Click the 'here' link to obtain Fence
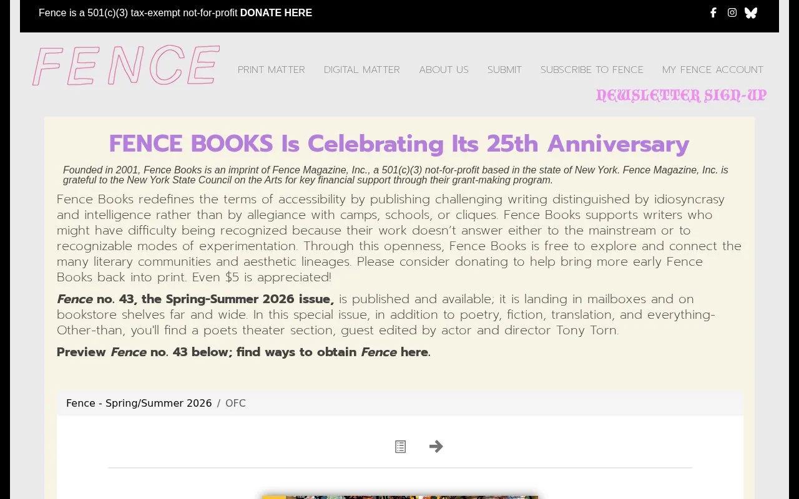The height and width of the screenshot is (499, 799). [414, 352]
